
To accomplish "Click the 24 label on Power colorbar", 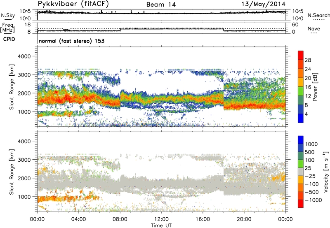I will pyautogui.click(x=308, y=69).
